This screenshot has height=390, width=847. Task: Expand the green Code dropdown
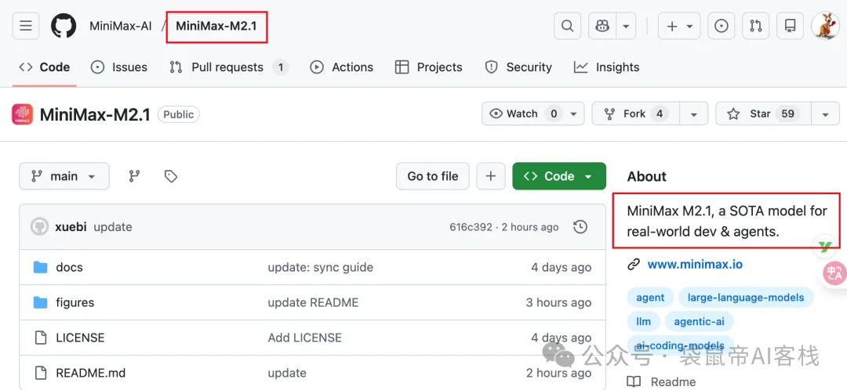(558, 176)
